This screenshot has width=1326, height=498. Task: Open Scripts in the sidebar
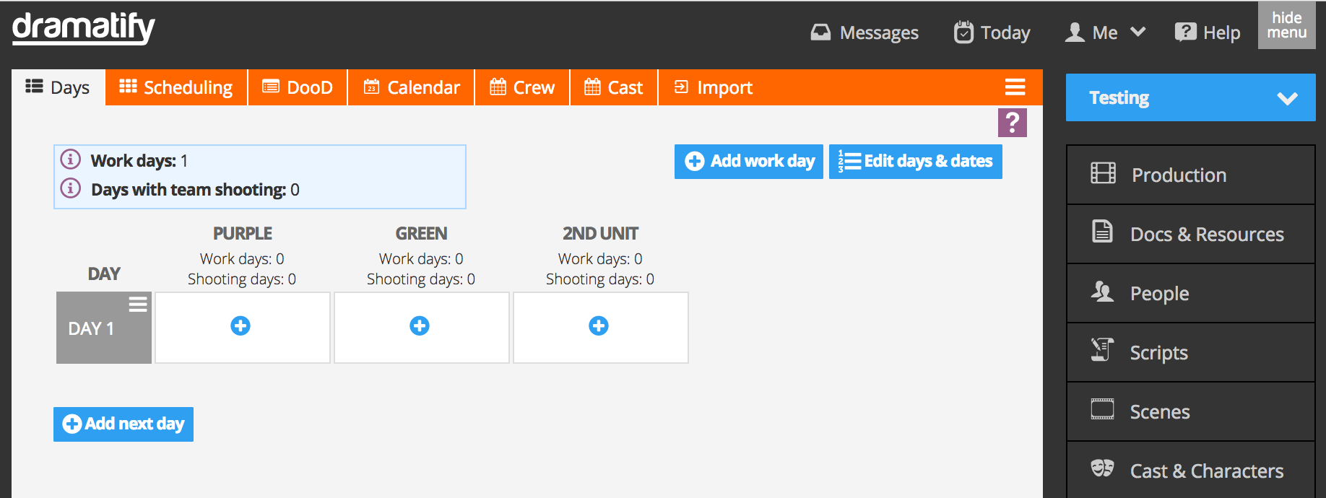click(x=1190, y=352)
